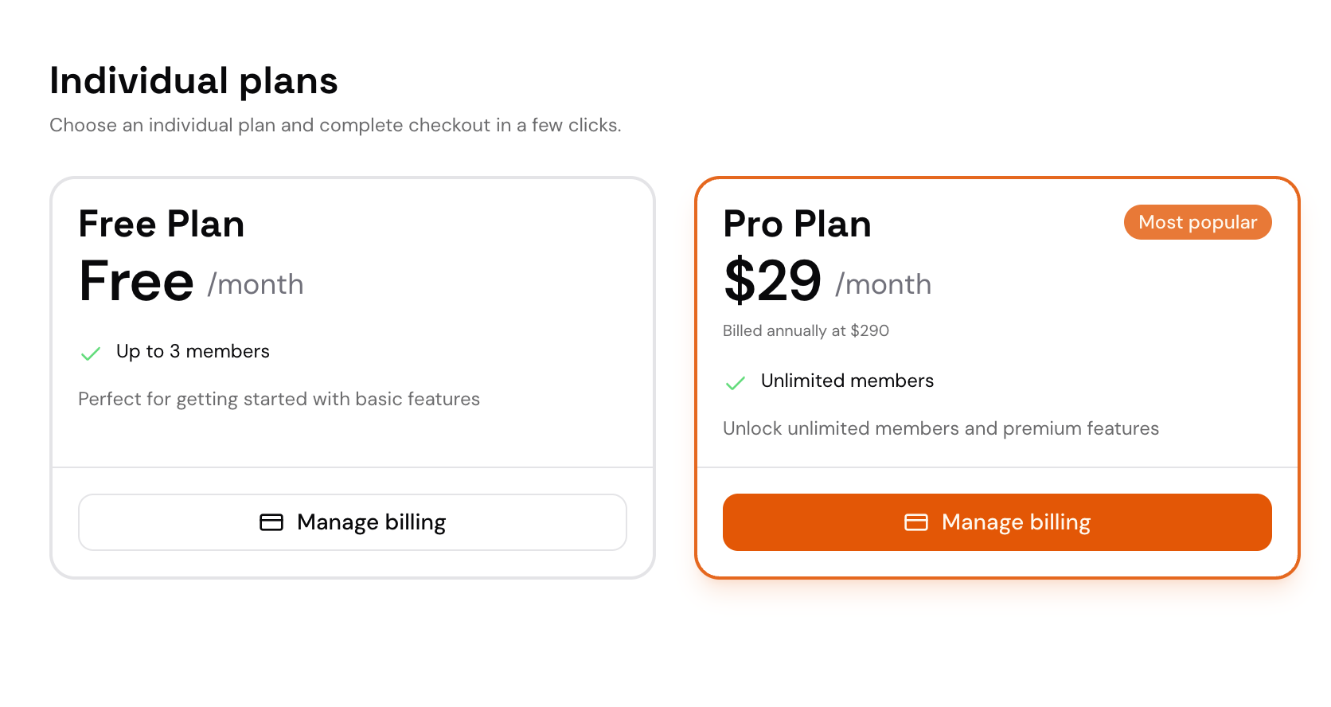Click green checkmark beside Up to 3 members
The height and width of the screenshot is (707, 1331).
pos(91,353)
